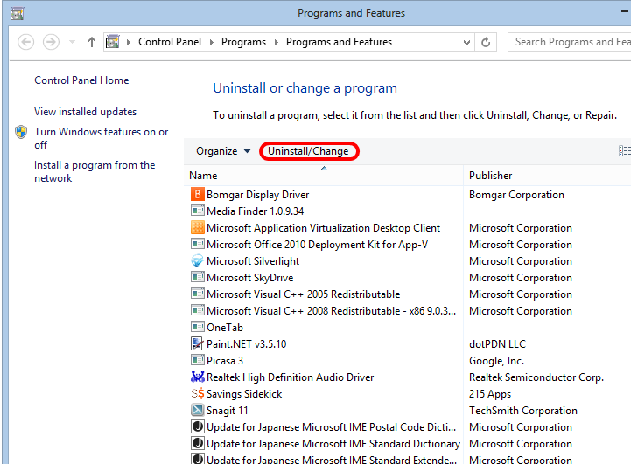Select the Paint.NET v3.5.10 entry name
This screenshot has width=631, height=464.
click(x=246, y=344)
